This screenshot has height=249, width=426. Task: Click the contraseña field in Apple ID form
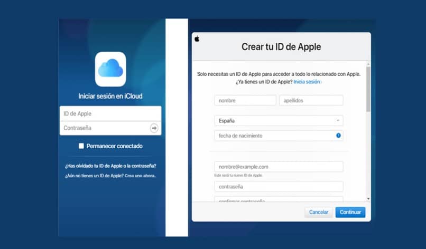(x=279, y=187)
